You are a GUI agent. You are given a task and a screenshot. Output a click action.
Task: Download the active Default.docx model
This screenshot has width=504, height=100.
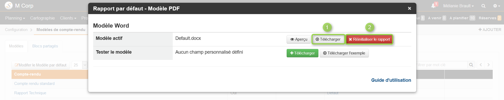coord(328,39)
